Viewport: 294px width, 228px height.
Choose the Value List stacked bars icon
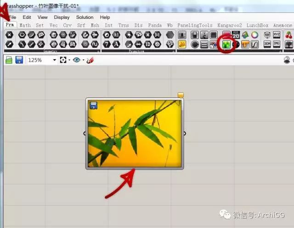[204, 45]
